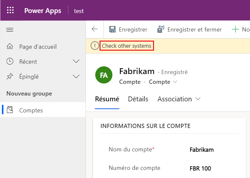Collapse the navigation hamburger menu
The image size is (250, 178).
10,30
